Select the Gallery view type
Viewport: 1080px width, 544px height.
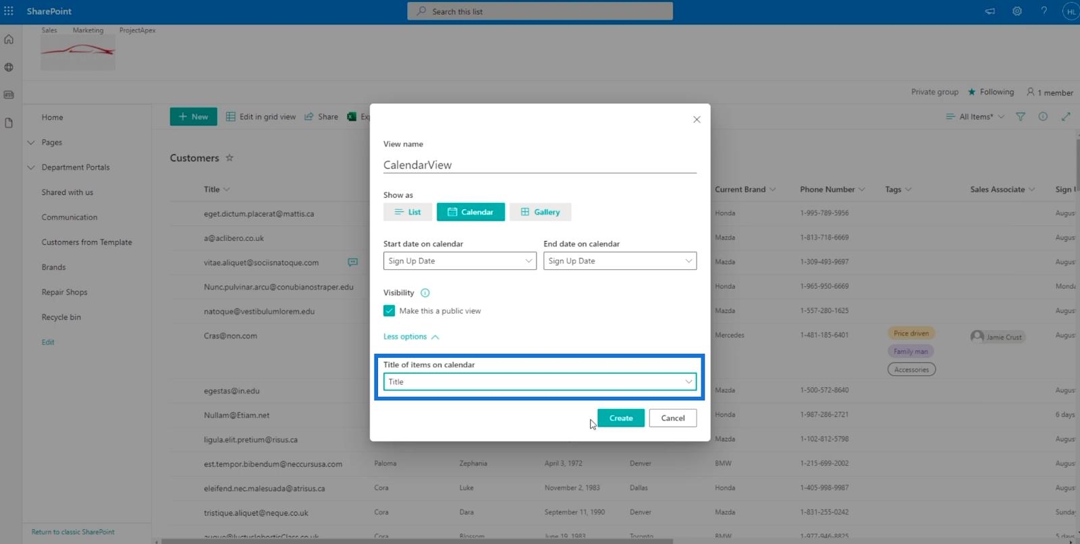pos(540,212)
